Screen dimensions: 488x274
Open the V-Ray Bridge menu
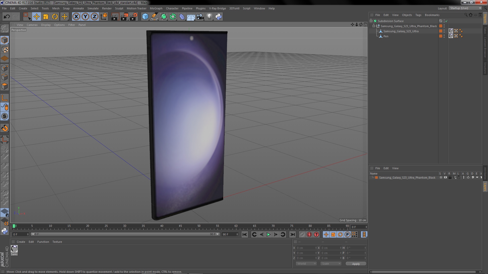(217, 8)
